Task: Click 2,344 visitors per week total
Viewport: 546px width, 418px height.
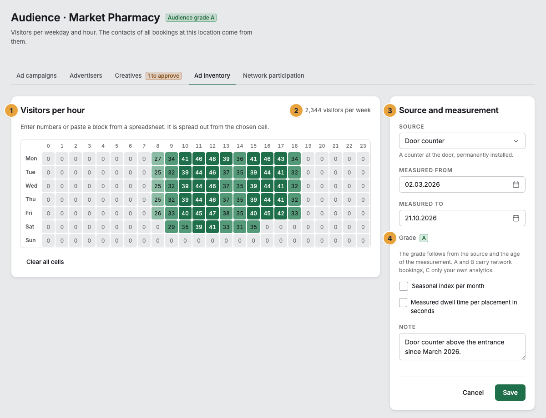Action: [338, 110]
